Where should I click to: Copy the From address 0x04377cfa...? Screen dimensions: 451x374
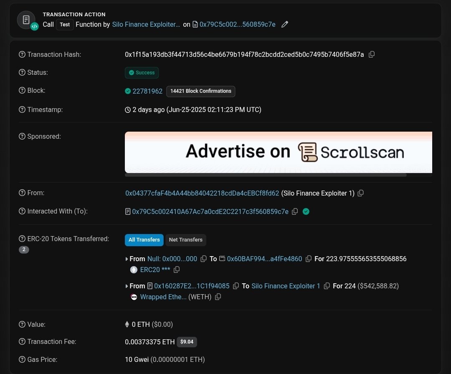(360, 193)
